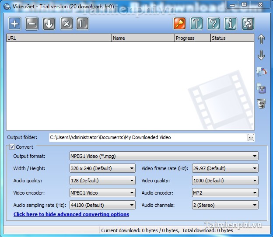Image resolution: width=273 pixels, height=237 pixels.
Task: Pause downloads with the pause icon
Action: (82, 24)
